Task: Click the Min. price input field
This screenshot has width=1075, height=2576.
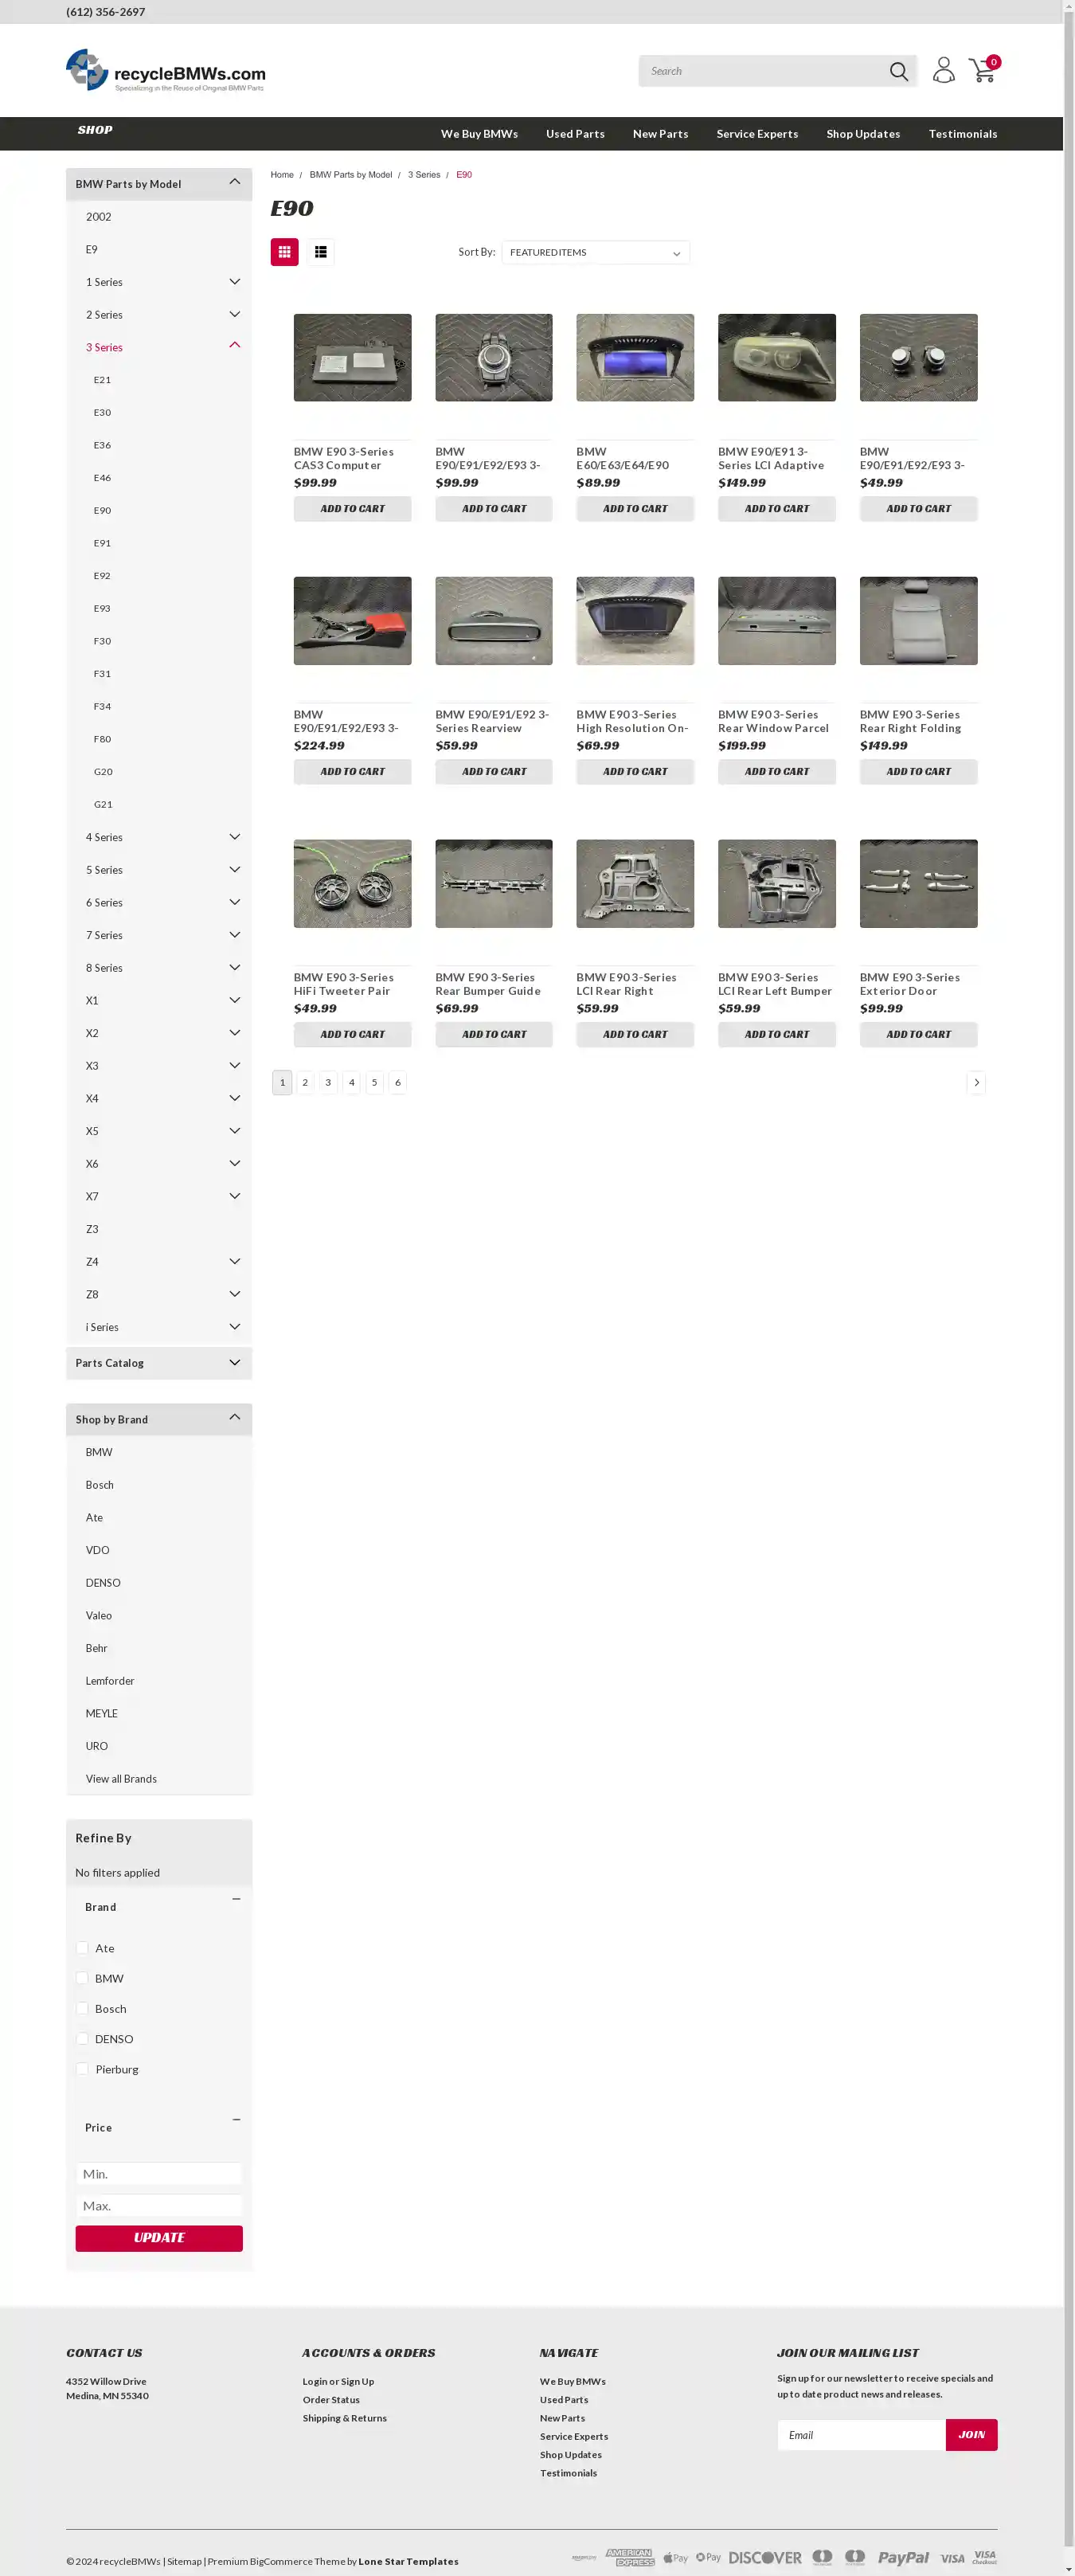Action: point(159,2174)
